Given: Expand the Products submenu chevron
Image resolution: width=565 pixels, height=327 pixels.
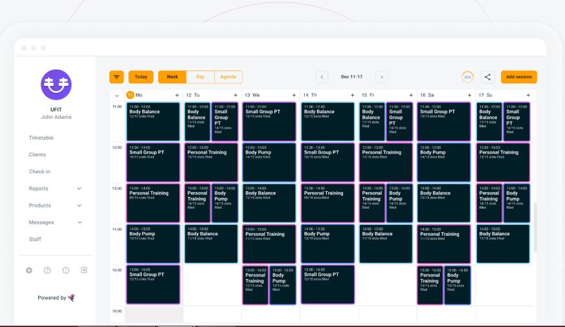Looking at the screenshot, I should pos(80,206).
